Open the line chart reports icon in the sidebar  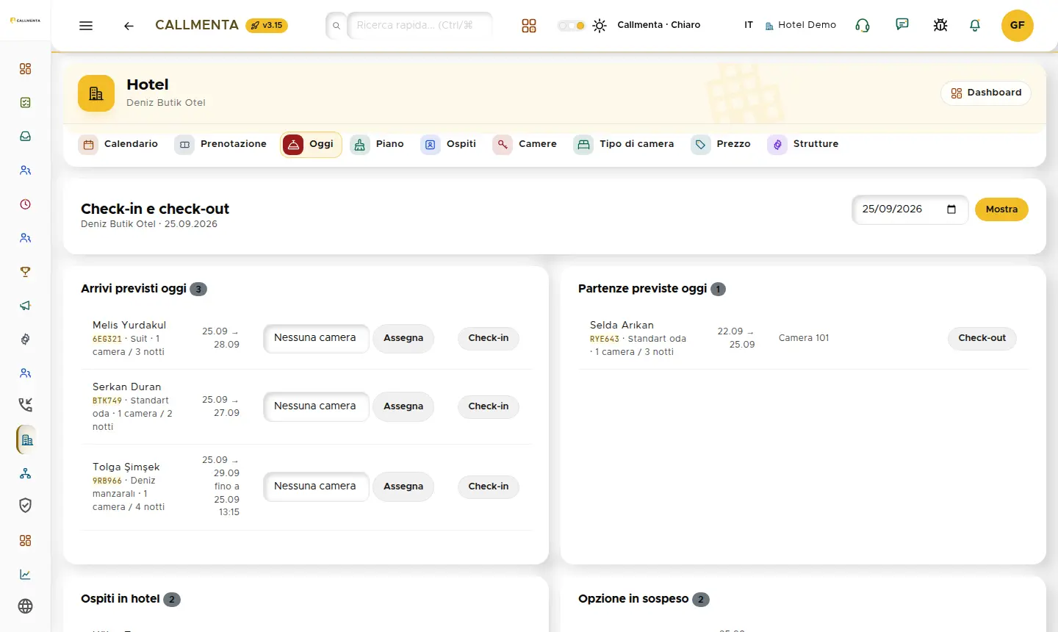click(26, 575)
